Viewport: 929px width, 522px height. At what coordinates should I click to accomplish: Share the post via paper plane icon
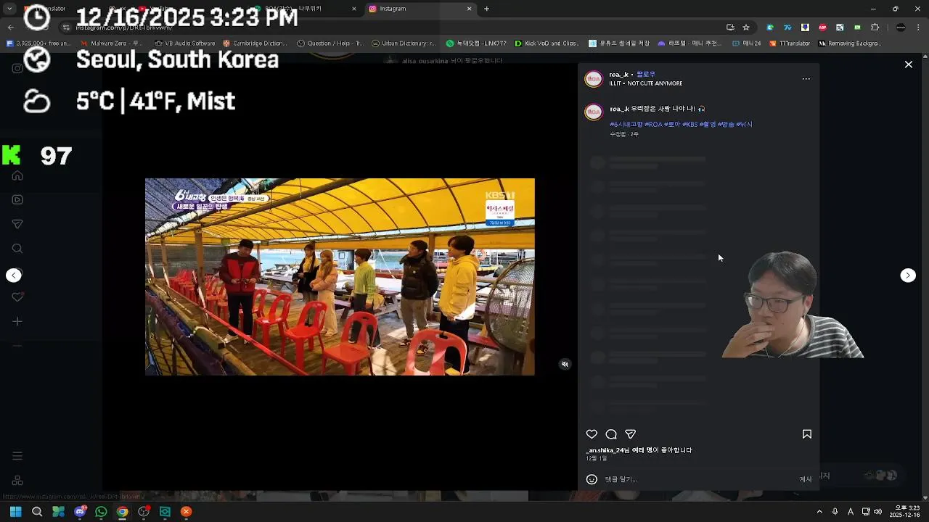point(630,434)
